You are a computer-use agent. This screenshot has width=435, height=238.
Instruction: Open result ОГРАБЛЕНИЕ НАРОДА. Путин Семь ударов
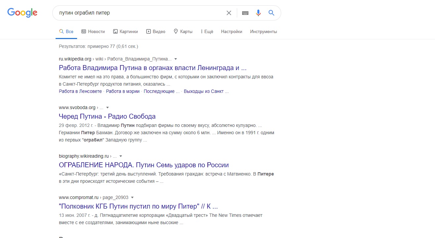tap(144, 165)
